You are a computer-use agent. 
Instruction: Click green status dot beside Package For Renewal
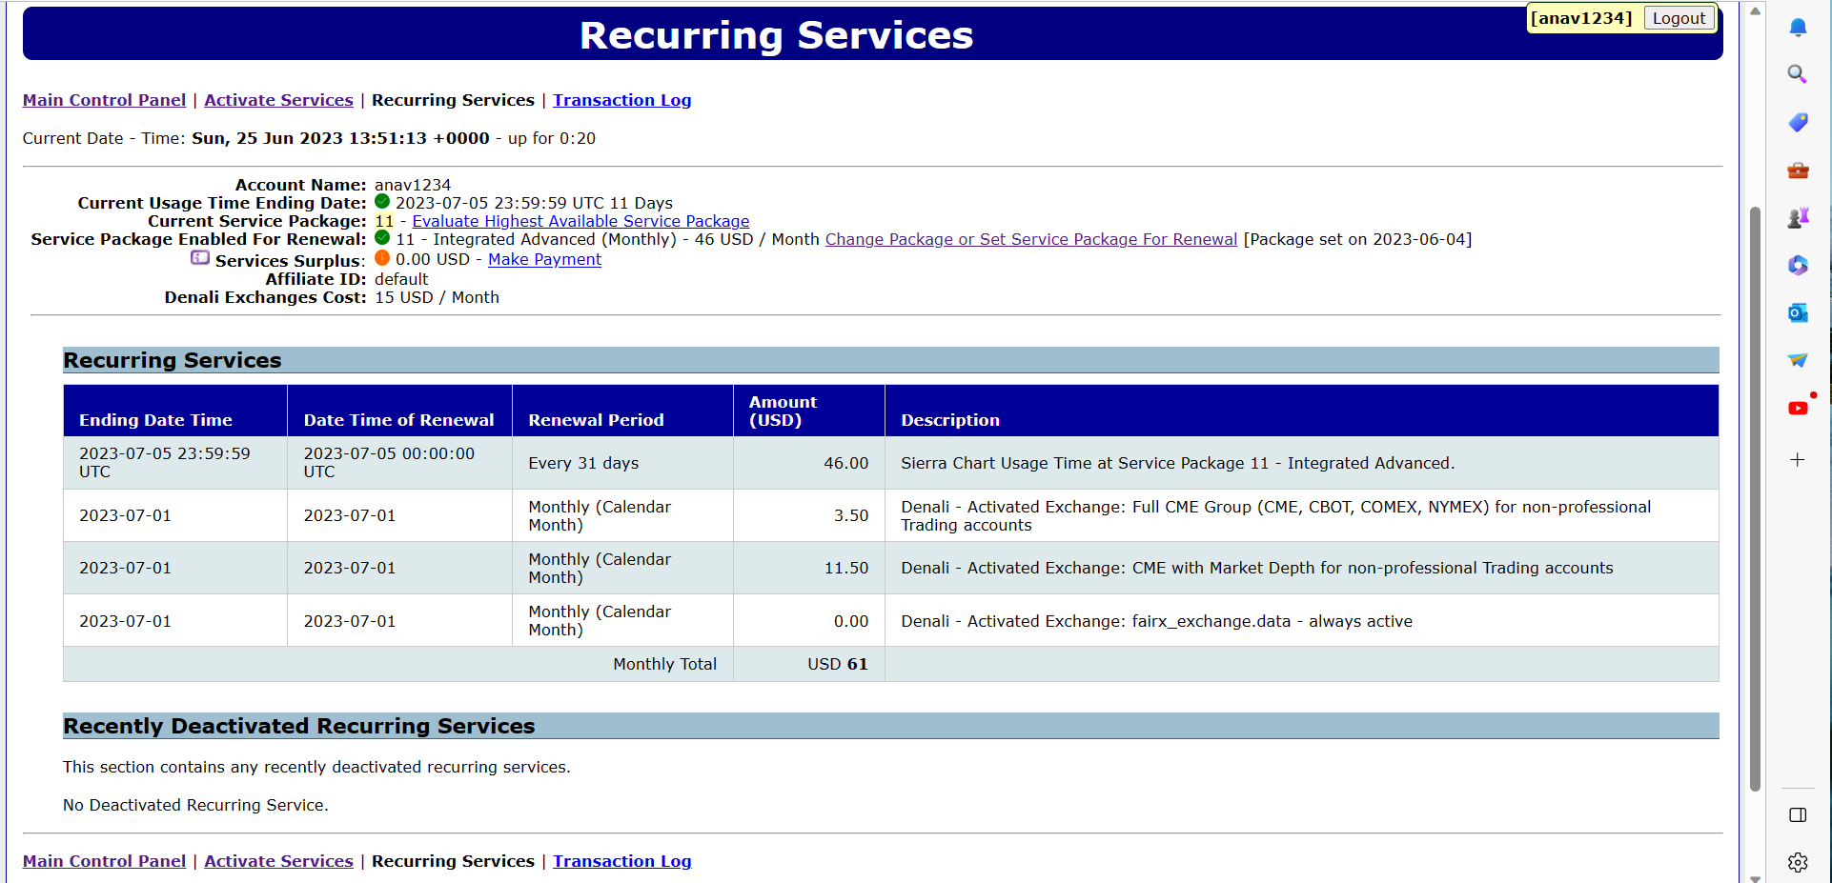pyautogui.click(x=382, y=238)
